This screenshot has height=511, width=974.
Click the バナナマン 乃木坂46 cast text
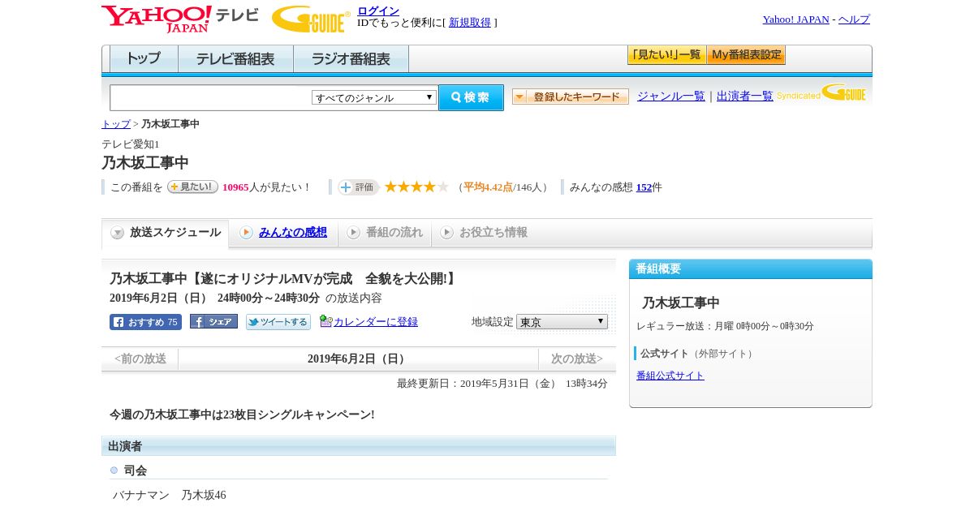pyautogui.click(x=169, y=495)
